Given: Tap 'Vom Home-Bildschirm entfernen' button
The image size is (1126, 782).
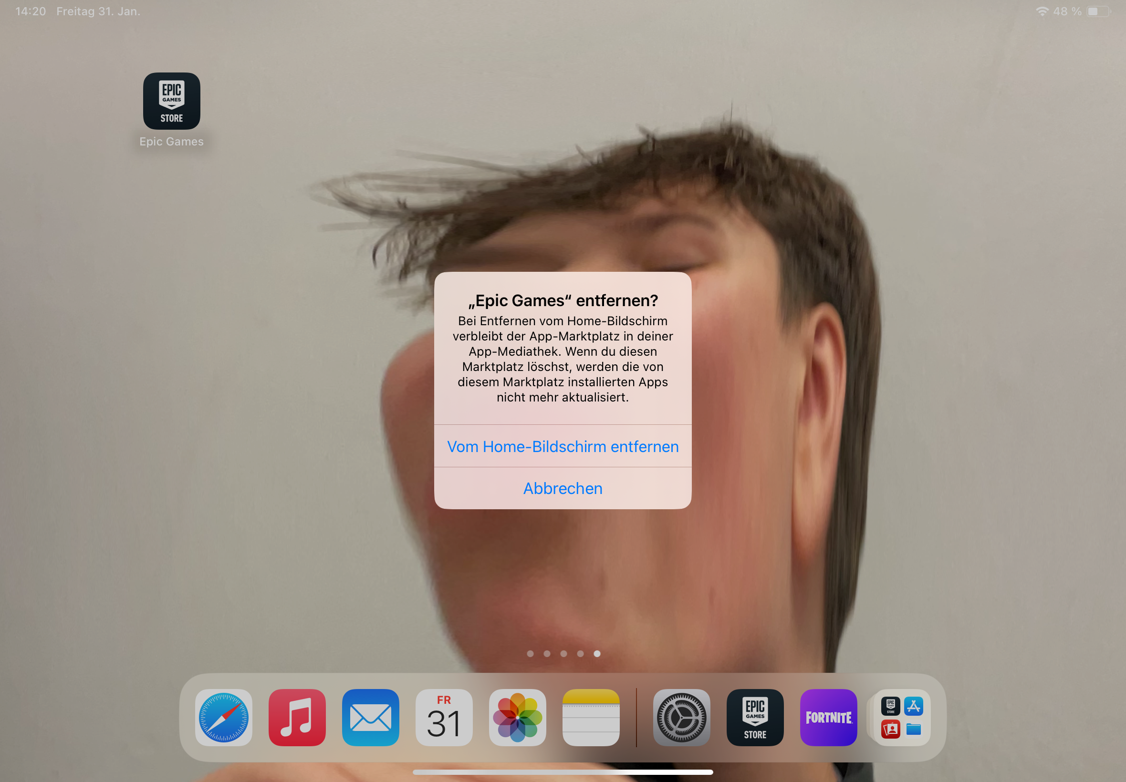Looking at the screenshot, I should click(x=563, y=446).
